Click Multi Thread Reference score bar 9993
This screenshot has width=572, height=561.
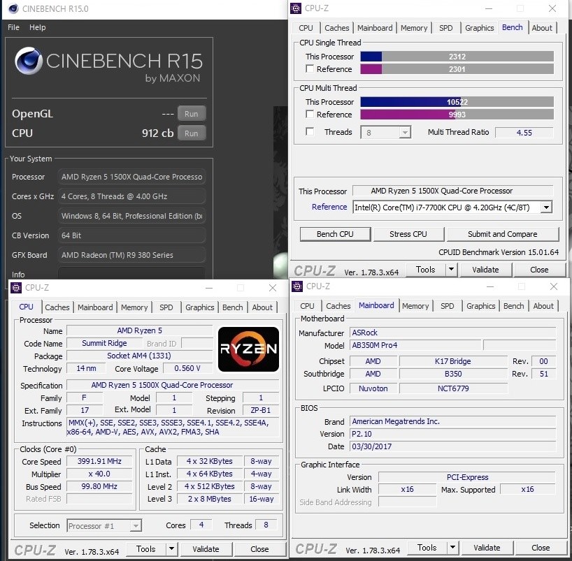click(457, 115)
